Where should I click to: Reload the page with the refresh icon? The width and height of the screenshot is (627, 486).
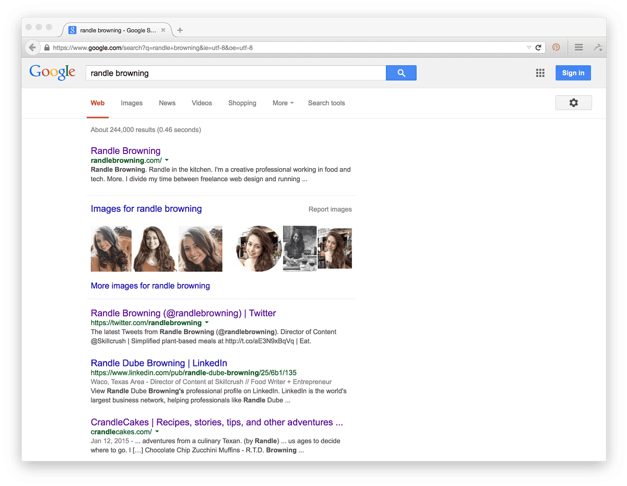(538, 48)
